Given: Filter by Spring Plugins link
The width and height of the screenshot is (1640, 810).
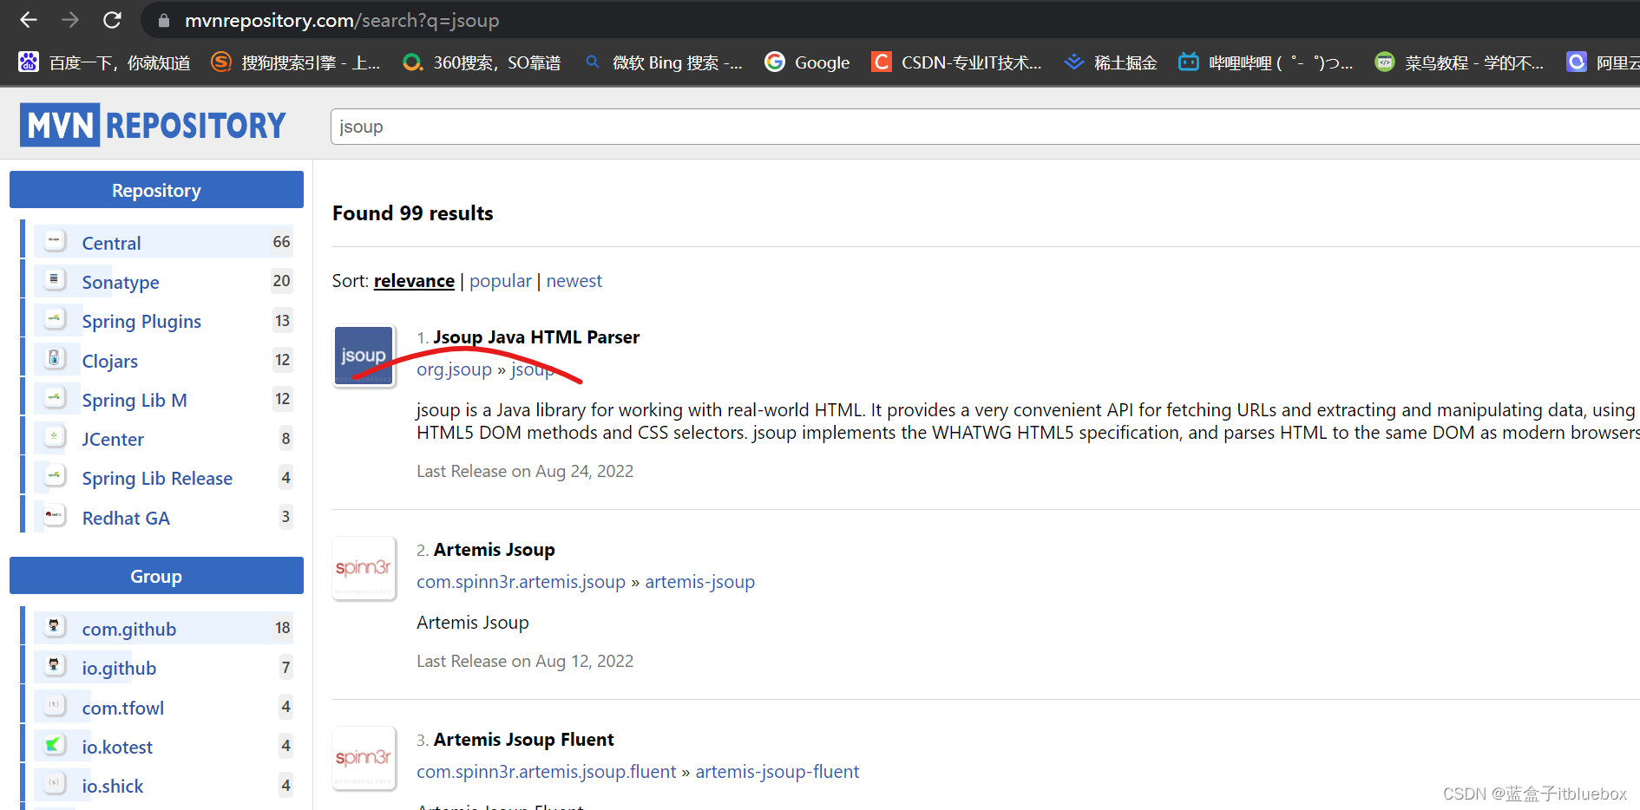Looking at the screenshot, I should pos(141,322).
